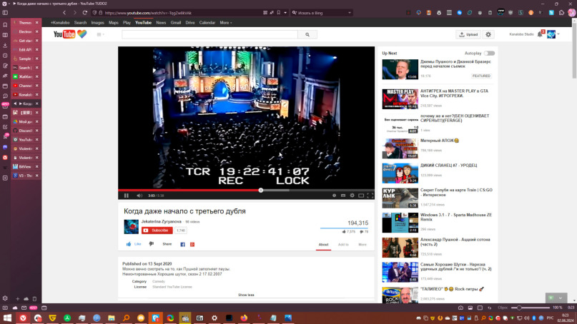Open Windows Settings gear from the taskbar
Image resolution: width=577 pixels, height=324 pixels.
[x=214, y=318]
